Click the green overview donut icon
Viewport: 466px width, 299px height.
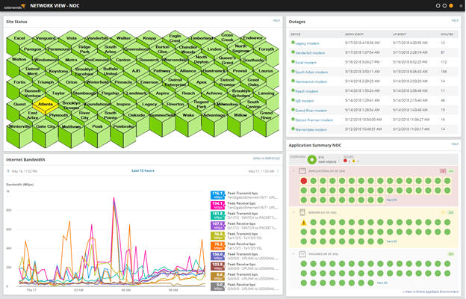311,160
